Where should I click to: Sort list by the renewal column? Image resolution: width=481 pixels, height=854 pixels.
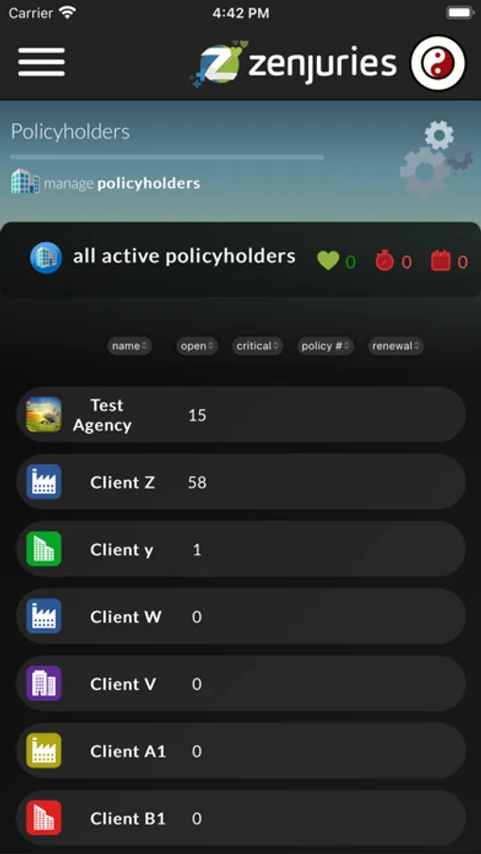pyautogui.click(x=396, y=345)
